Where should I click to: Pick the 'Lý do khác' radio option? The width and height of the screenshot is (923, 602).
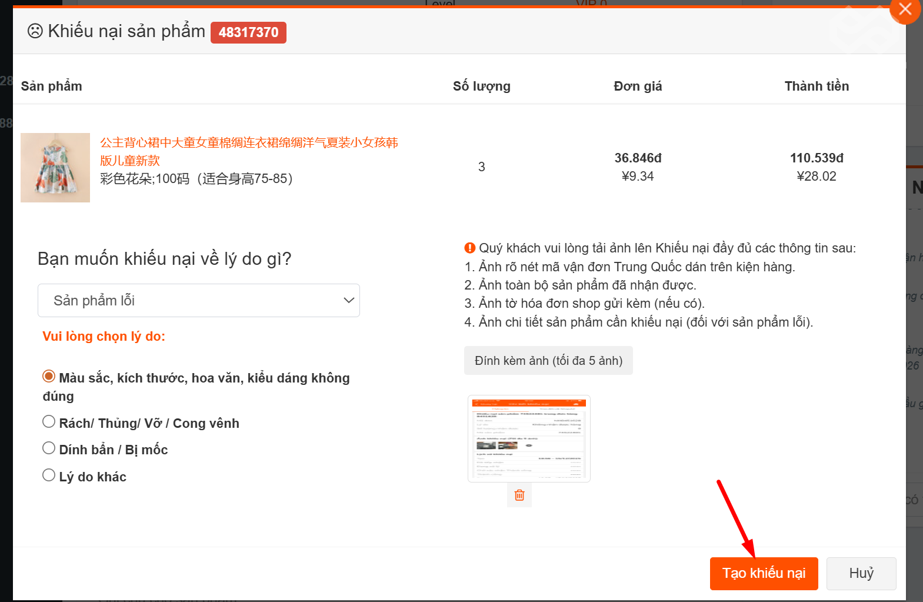[49, 475]
